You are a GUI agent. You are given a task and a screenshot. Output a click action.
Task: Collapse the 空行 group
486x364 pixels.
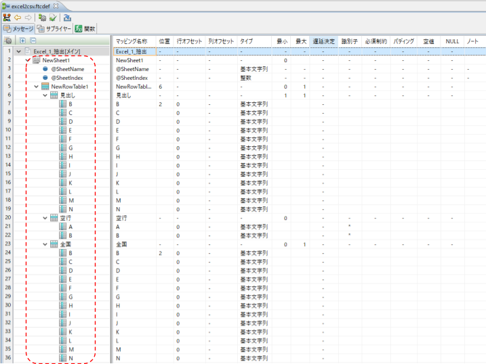45,218
